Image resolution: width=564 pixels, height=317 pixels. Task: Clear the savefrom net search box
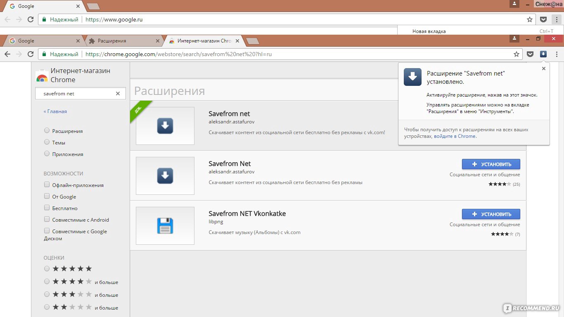click(x=118, y=94)
